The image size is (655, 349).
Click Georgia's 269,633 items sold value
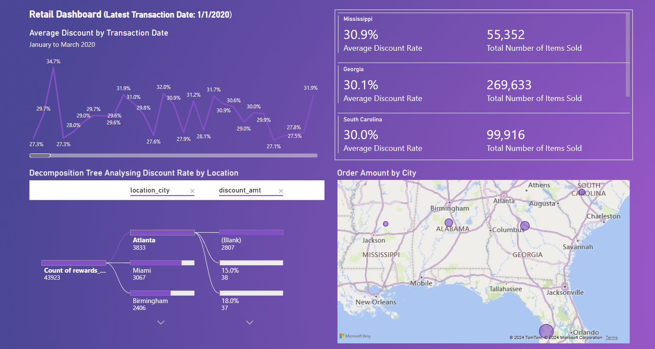(x=509, y=85)
